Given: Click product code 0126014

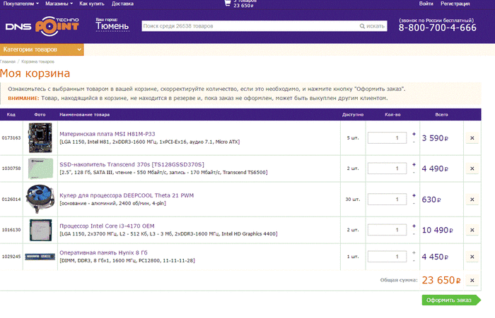Looking at the screenshot, I should [11, 200].
